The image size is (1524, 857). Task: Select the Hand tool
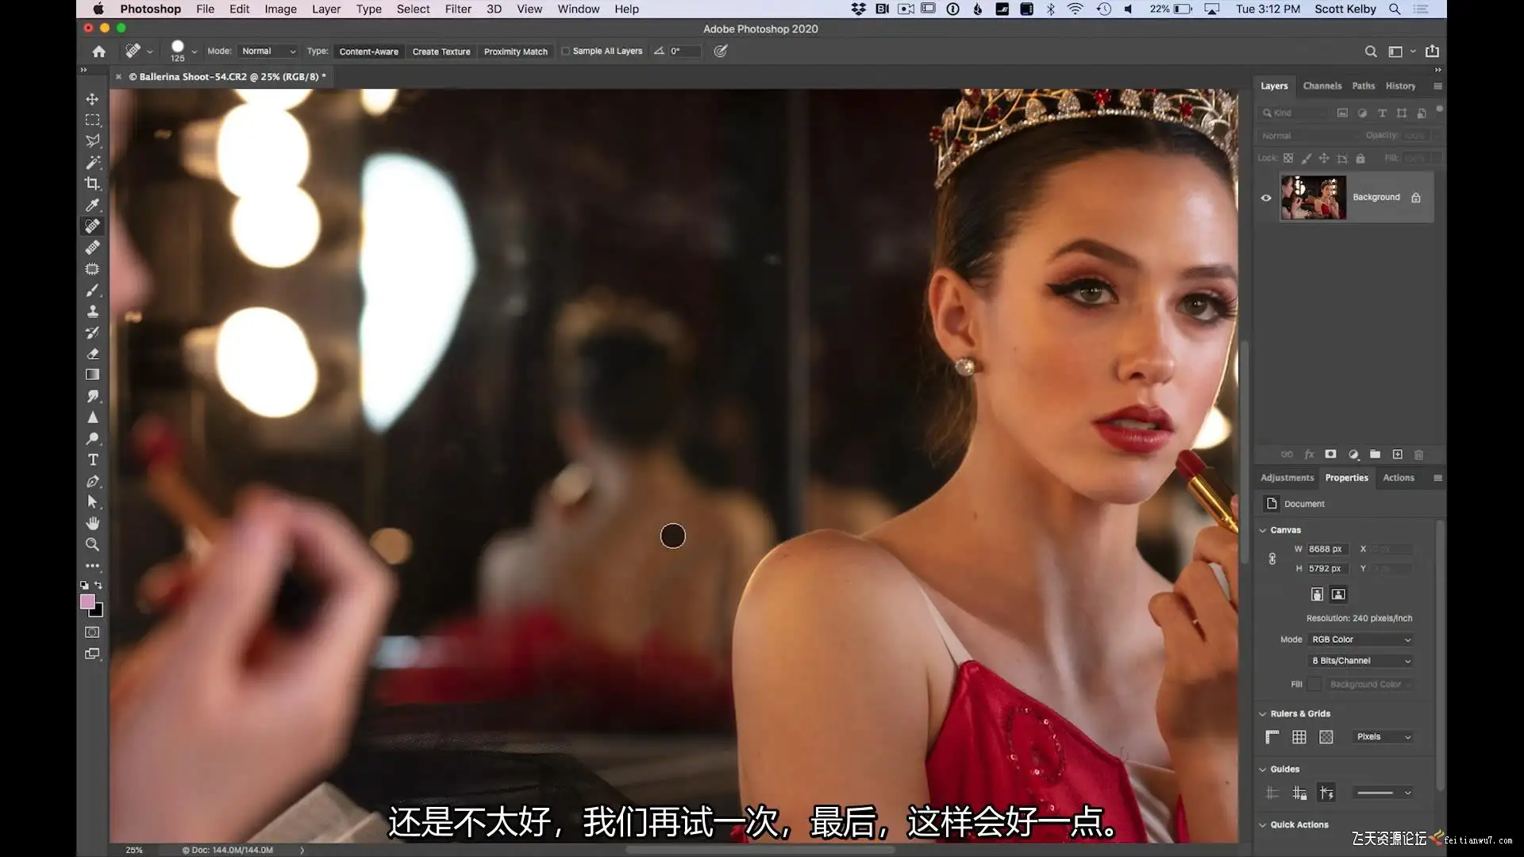coord(93,523)
